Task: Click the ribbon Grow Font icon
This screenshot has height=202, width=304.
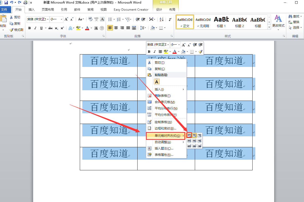Action: pyautogui.click(x=66, y=19)
